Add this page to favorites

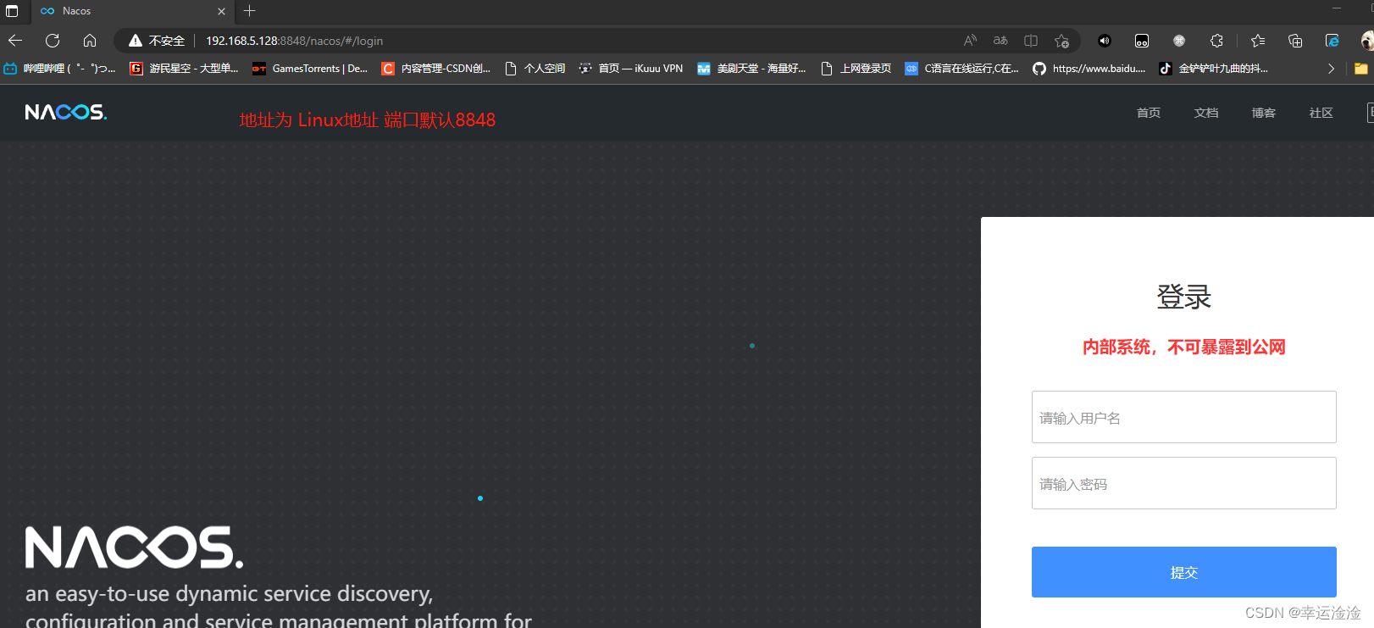[1061, 41]
